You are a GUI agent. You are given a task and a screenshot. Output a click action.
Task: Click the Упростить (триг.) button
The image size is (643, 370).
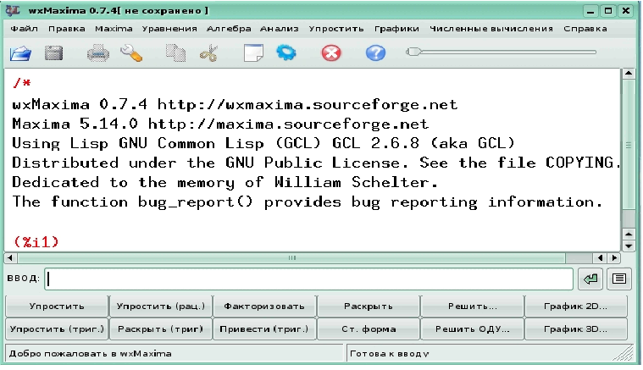(57, 329)
